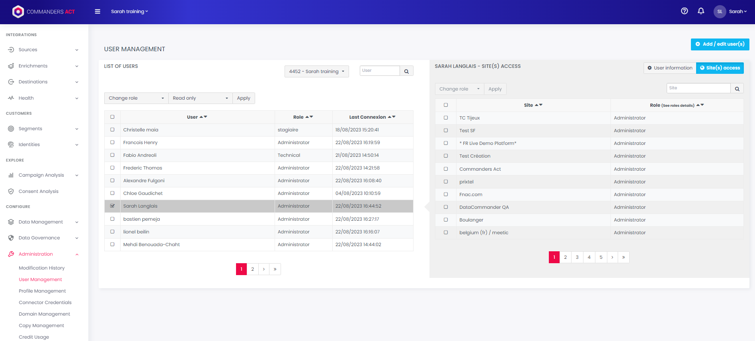Viewport: 755px width, 341px height.
Task: Uncheck the Sarah Langlais row checkbox
Action: pos(112,206)
